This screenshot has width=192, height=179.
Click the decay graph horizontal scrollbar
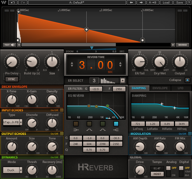pos(69,45)
